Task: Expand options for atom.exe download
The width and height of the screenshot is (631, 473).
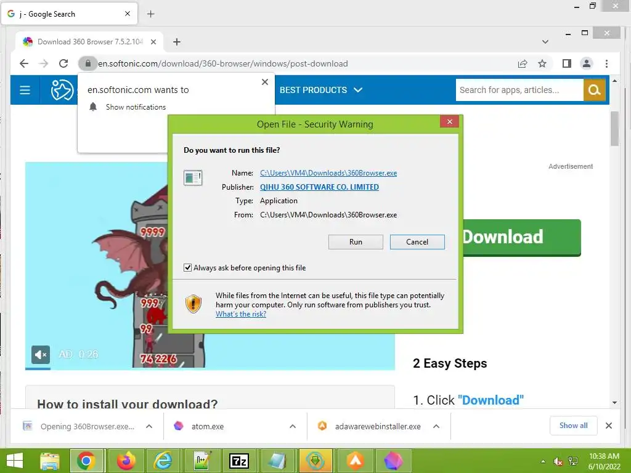Action: pos(293,426)
